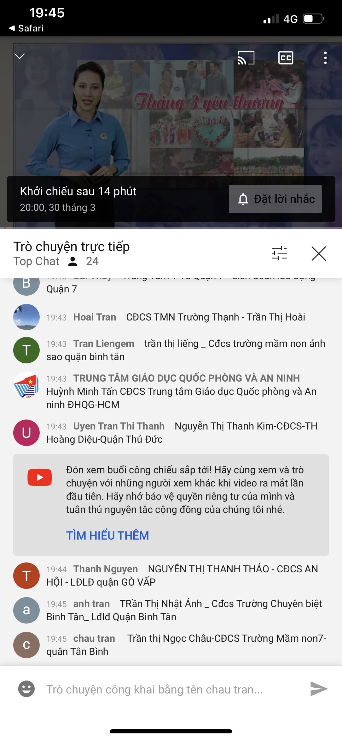This screenshot has width=342, height=740.
Task: Open the three-dot video options menu
Action: point(325,58)
